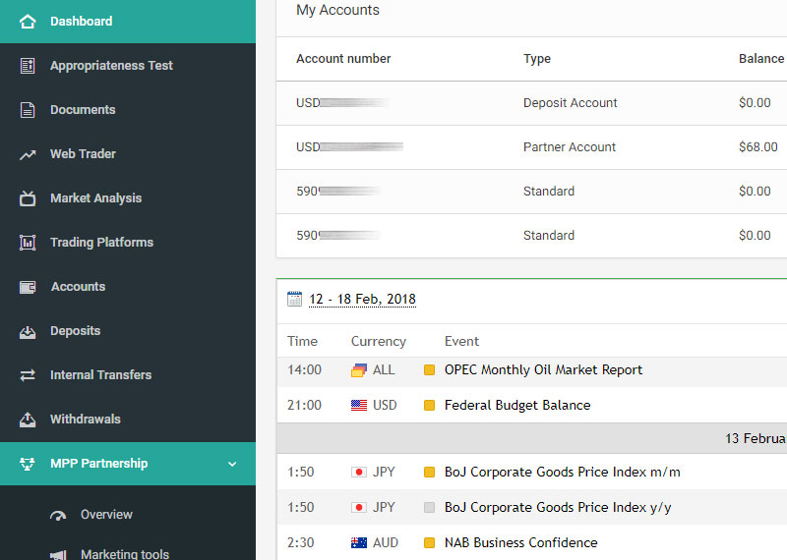Click grey impact marker for BoJ Price Index y/y
This screenshot has height=560, width=787.
pyautogui.click(x=429, y=508)
